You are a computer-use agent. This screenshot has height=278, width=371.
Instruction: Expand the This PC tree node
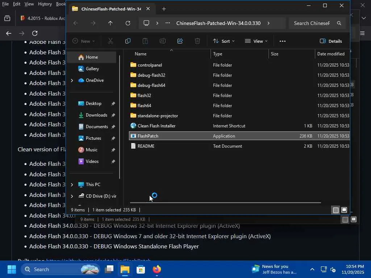pyautogui.click(x=72, y=185)
